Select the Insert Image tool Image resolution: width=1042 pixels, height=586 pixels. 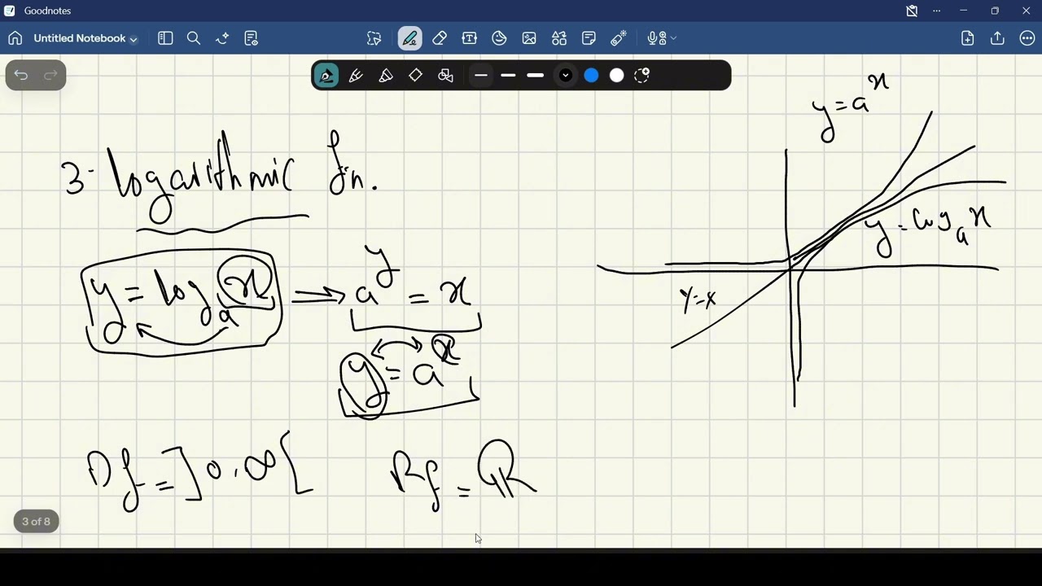tap(529, 38)
